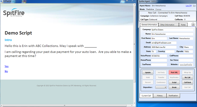Put the call on Hold
The height and width of the screenshot is (107, 197).
coord(148,77)
